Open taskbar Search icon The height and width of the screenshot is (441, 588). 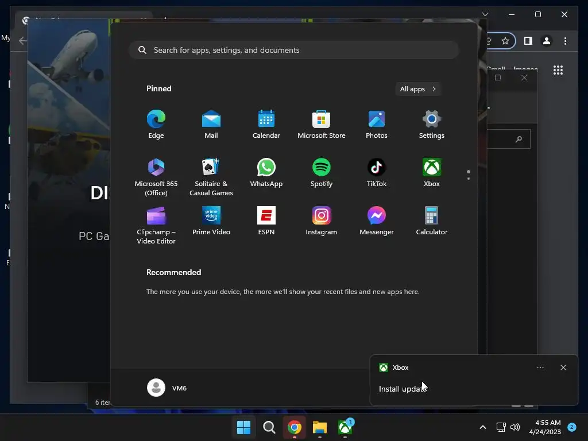pos(269,427)
